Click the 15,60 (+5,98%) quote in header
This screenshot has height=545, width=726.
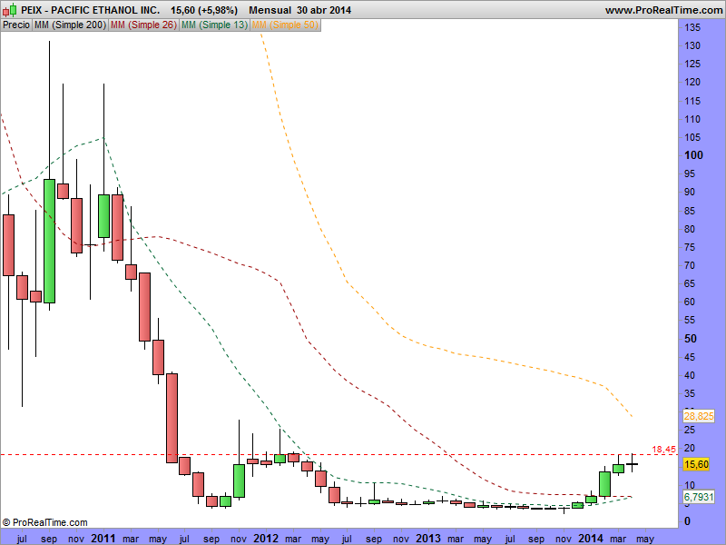tap(204, 10)
